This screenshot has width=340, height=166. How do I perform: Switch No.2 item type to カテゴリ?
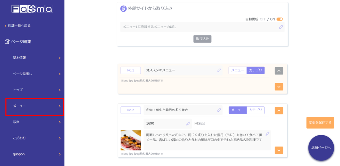255,110
